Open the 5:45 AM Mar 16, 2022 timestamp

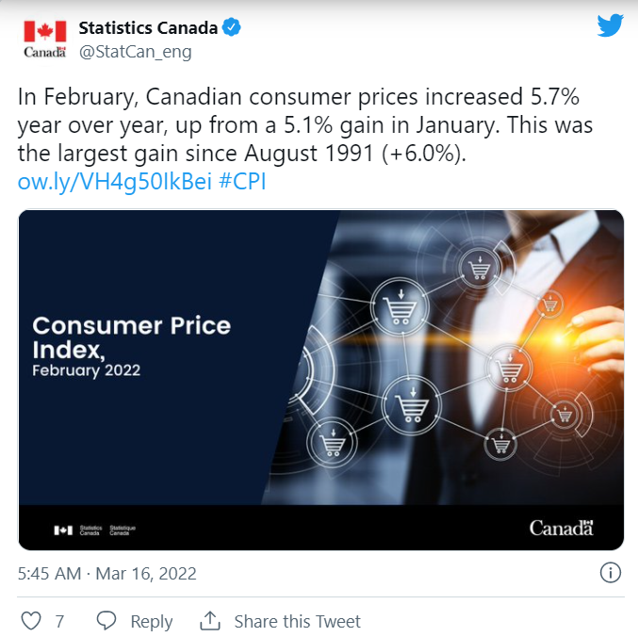107,574
